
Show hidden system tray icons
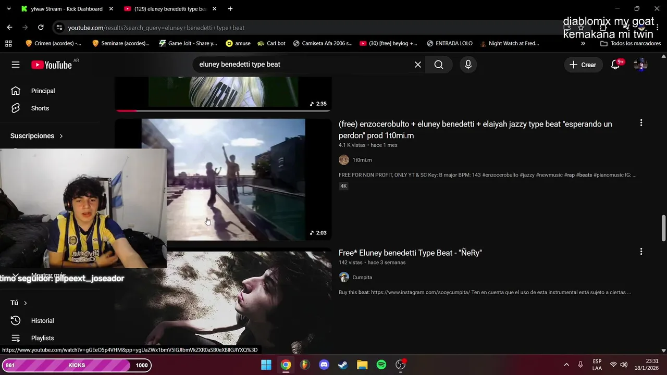(x=566, y=365)
